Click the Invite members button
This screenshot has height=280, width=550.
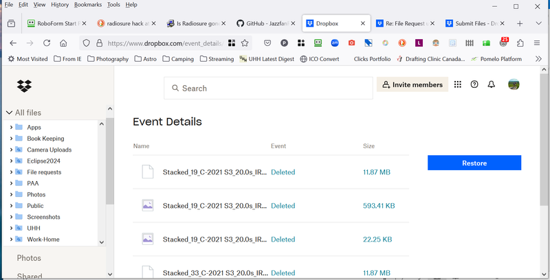point(412,84)
